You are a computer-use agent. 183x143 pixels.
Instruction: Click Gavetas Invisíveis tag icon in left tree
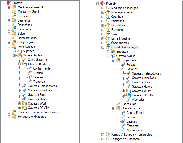coord(24,90)
